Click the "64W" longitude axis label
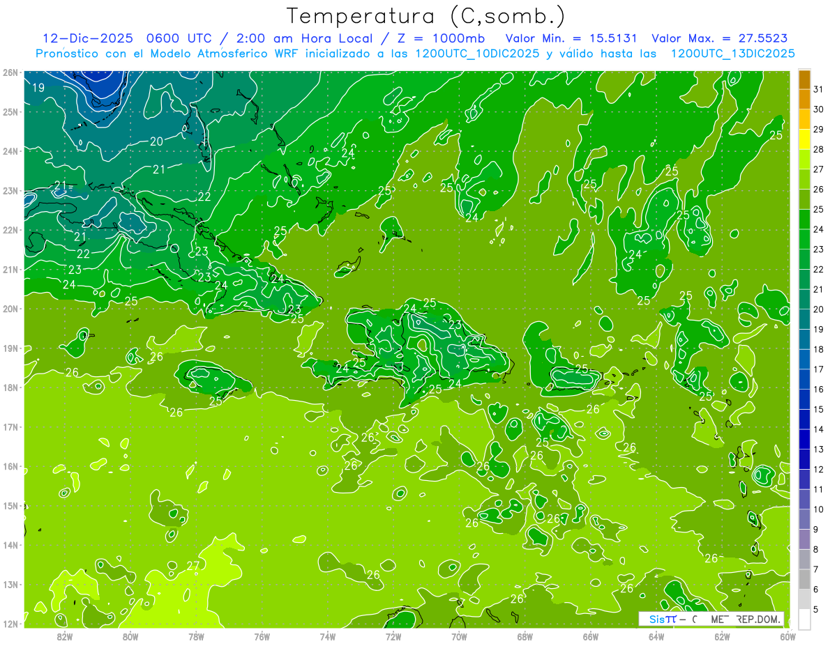This screenshot has width=837, height=646. point(656,636)
